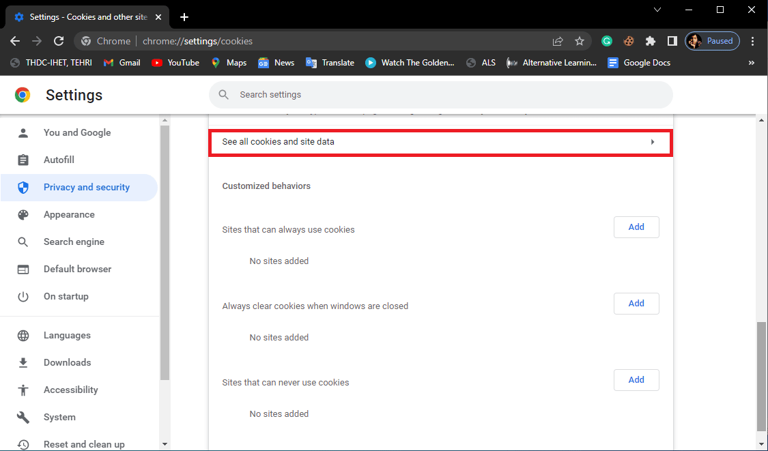The height and width of the screenshot is (451, 768).
Task: Click the Search settings field
Action: pos(441,95)
